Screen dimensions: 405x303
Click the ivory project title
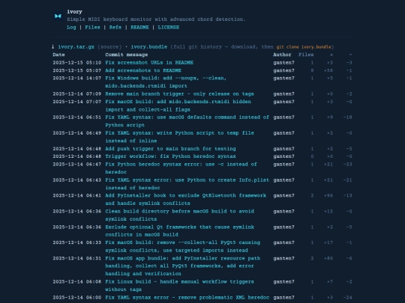click(x=74, y=12)
